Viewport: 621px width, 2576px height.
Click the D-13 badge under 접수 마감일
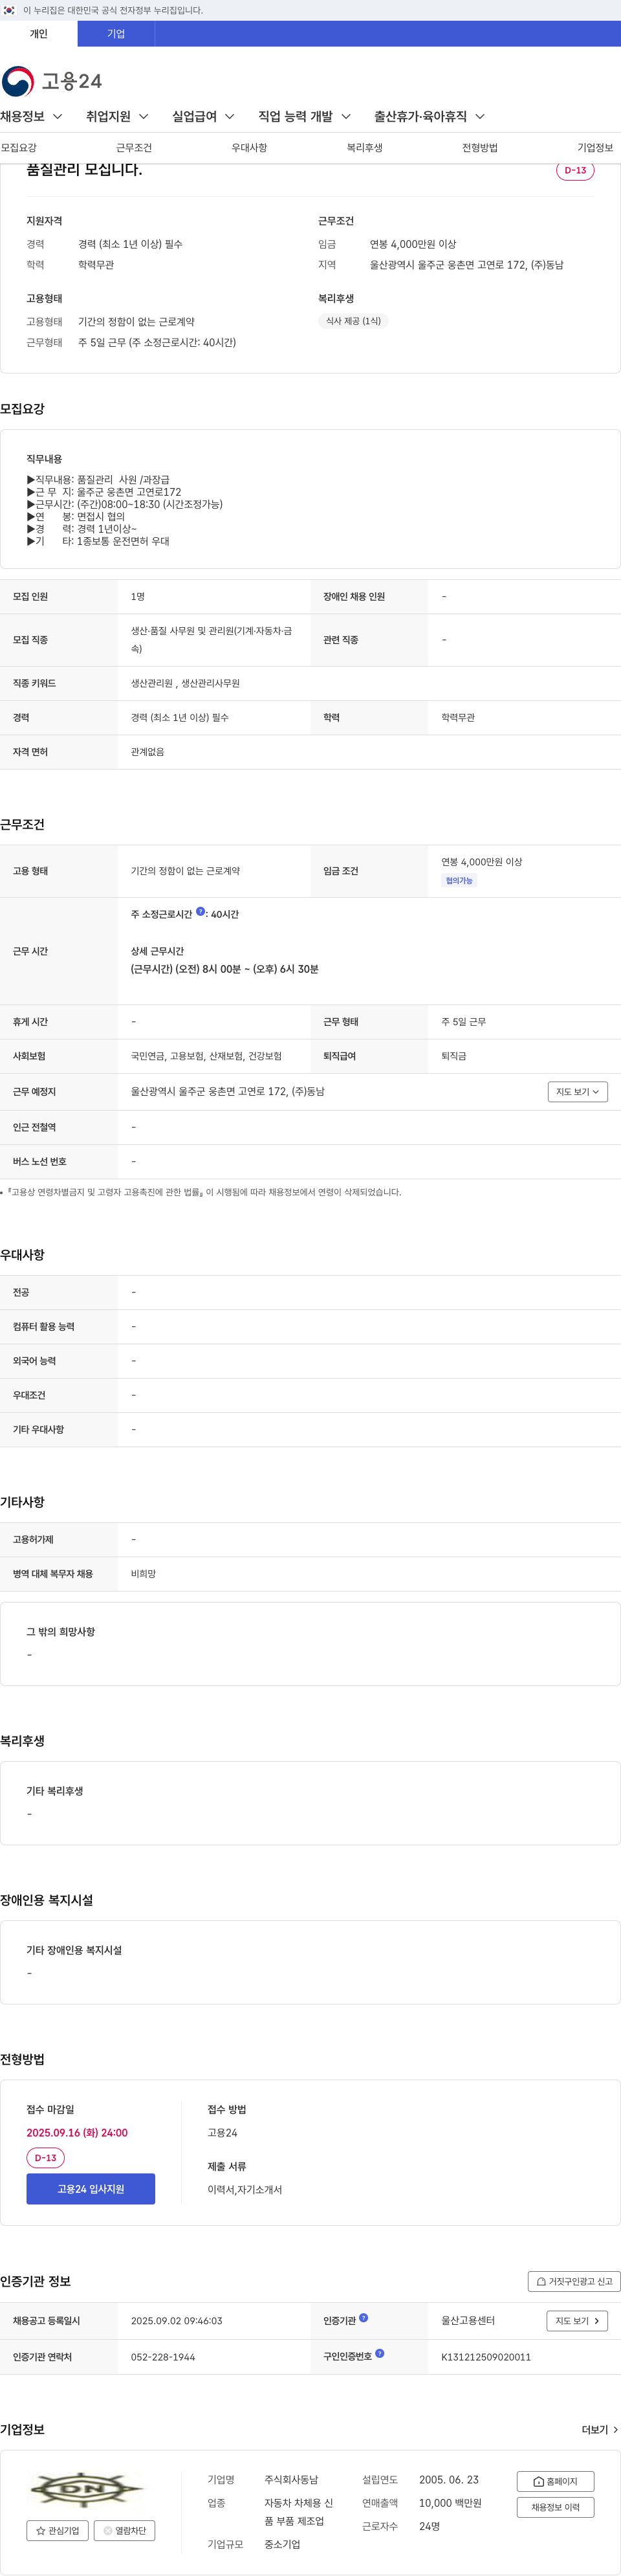(x=45, y=2158)
